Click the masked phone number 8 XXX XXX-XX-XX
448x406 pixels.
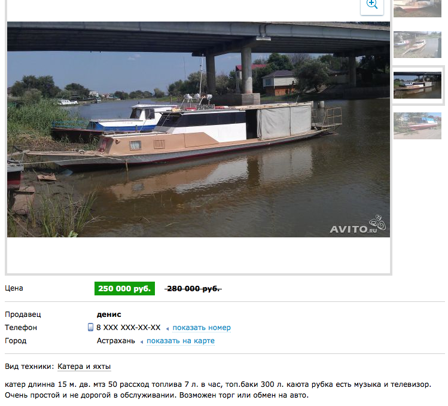coord(128,328)
